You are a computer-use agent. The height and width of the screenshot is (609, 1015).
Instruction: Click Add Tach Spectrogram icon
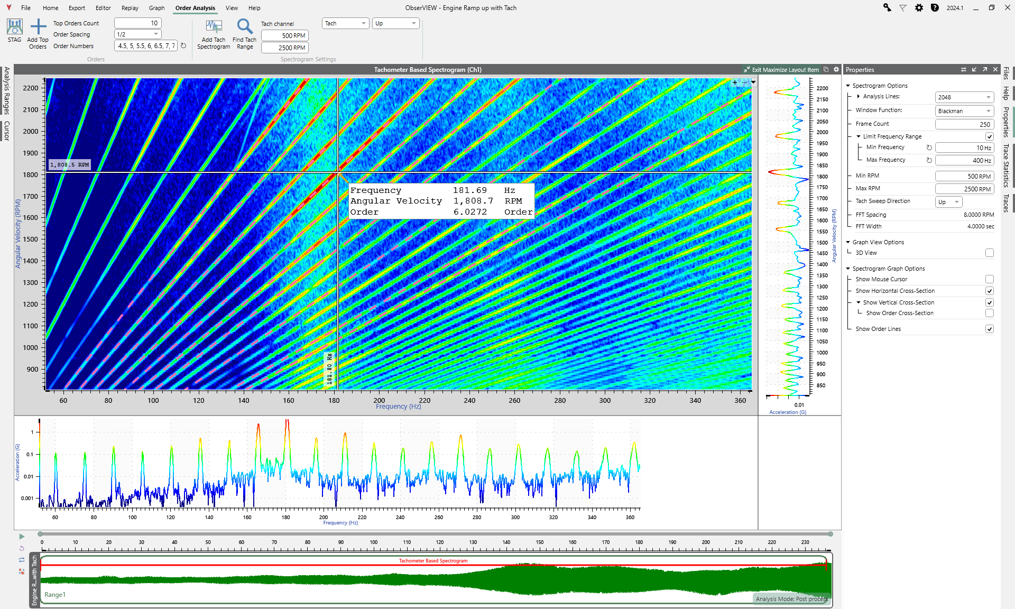[x=214, y=26]
